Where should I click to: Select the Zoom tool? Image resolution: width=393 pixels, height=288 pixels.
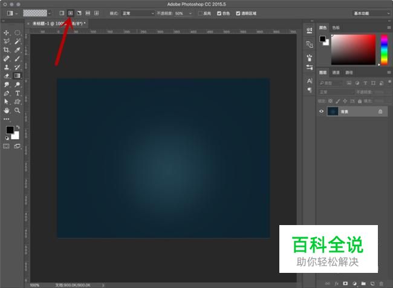point(18,110)
